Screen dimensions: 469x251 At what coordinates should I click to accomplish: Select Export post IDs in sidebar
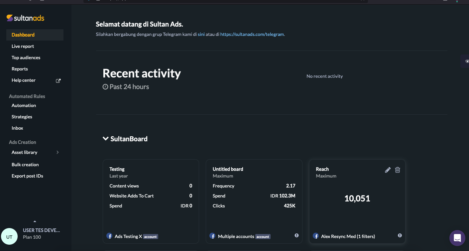[x=27, y=176]
